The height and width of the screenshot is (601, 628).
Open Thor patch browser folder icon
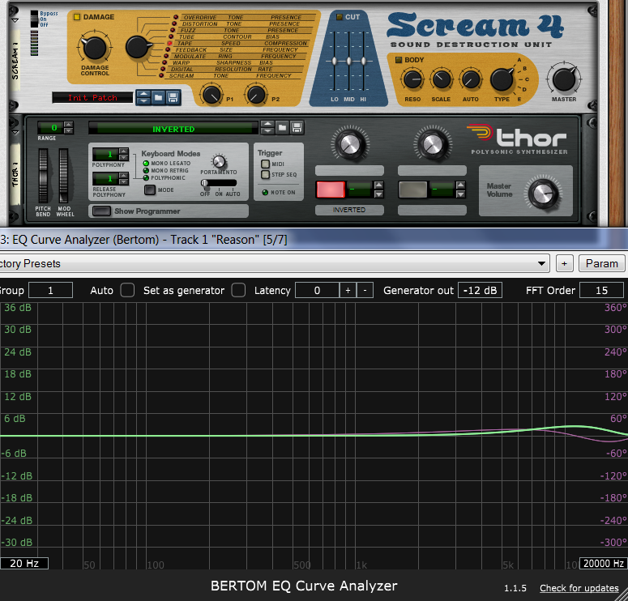282,128
